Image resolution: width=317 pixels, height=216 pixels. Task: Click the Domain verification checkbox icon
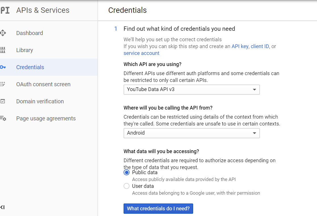[3, 101]
